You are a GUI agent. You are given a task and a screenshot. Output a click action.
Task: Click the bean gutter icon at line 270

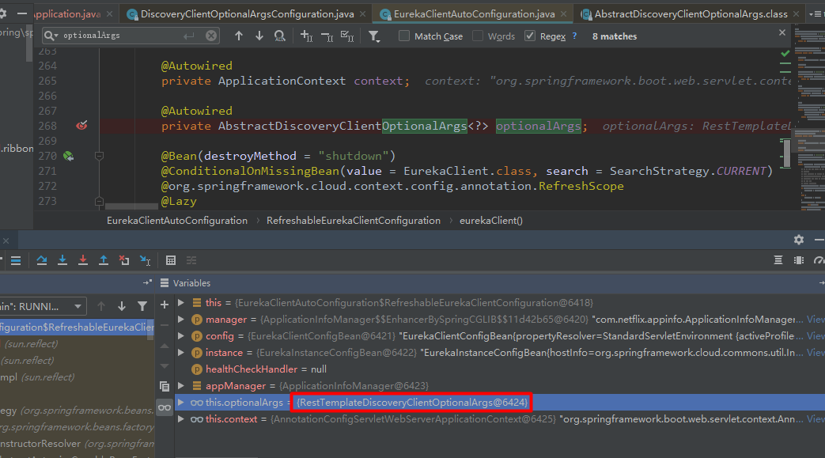click(68, 156)
